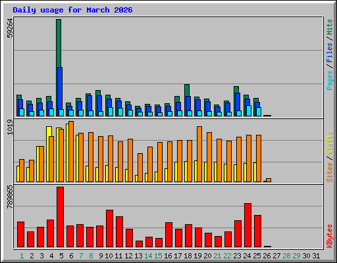The height and width of the screenshot is (263, 337).
Task: Click day label 1 on the x-axis
Action: click(x=22, y=256)
